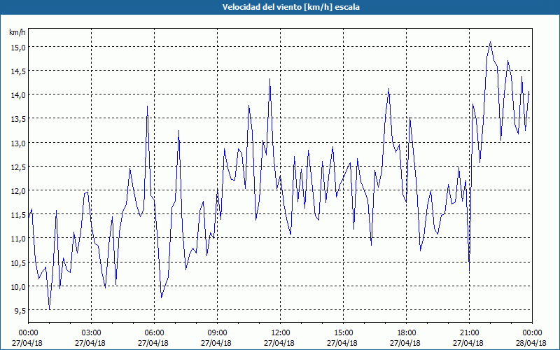560x350 pixels.
Task: Pick the 12,5 y-axis label
Action: 18,167
